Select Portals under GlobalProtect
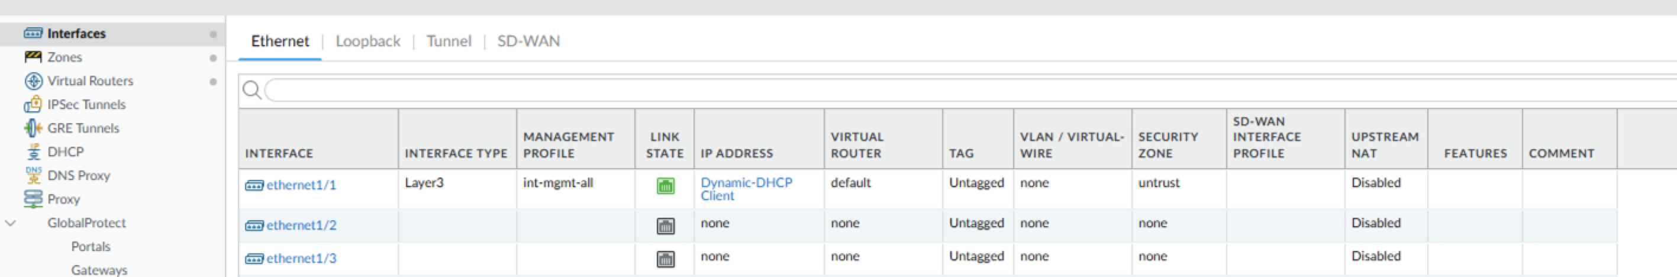This screenshot has height=277, width=1677. click(x=91, y=246)
